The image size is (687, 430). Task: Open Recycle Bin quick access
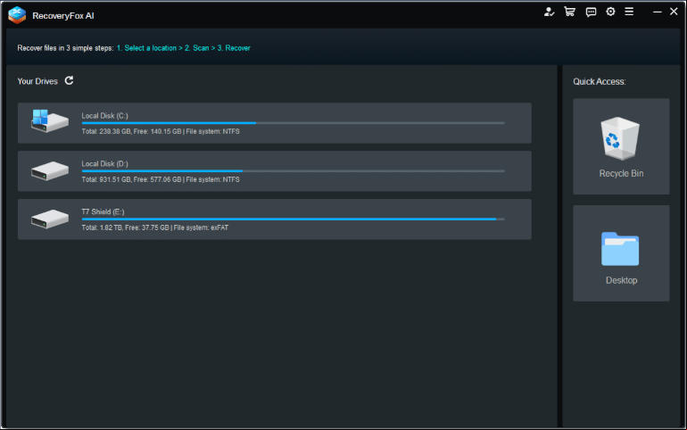point(621,146)
